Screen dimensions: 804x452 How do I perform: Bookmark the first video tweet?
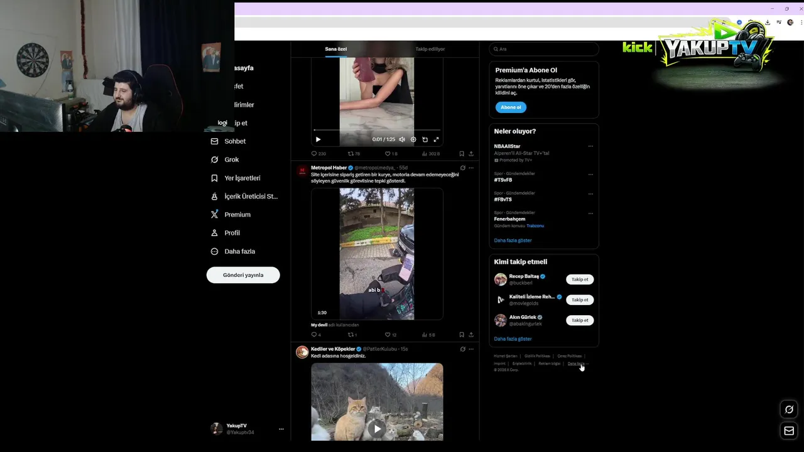[x=462, y=153]
